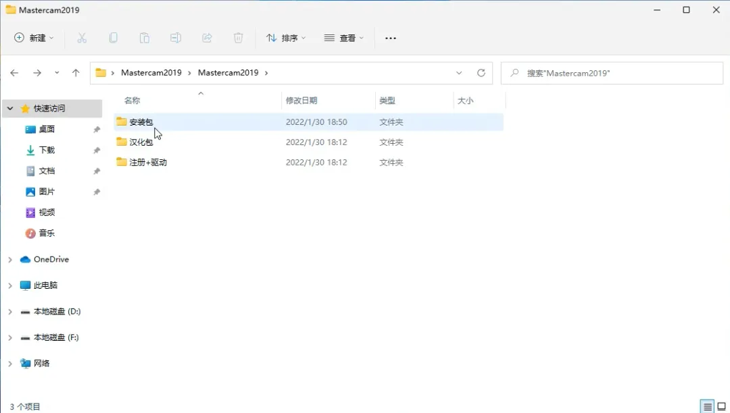The height and width of the screenshot is (413, 730).
Task: Click 本地磁盘 (D:) in sidebar
Action: [57, 311]
